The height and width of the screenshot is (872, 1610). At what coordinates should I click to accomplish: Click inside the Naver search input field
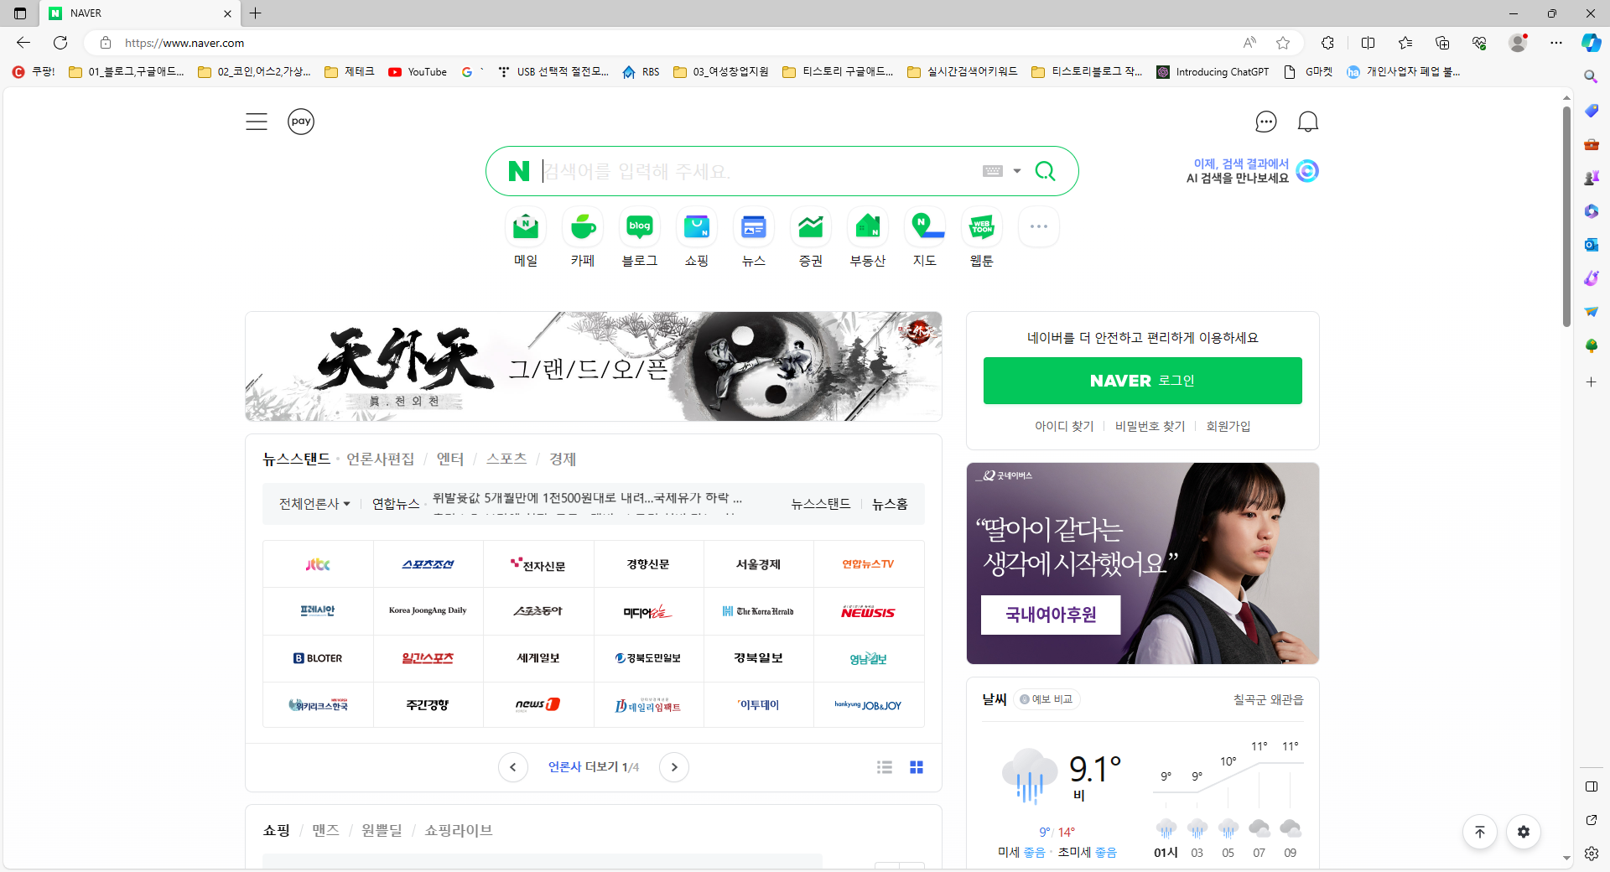point(755,170)
